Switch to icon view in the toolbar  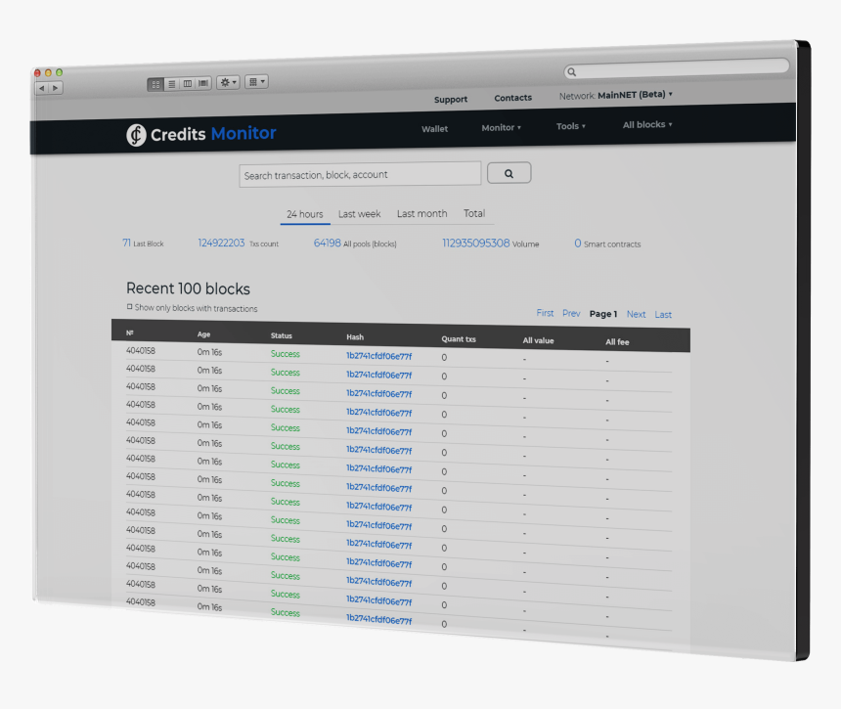[155, 84]
